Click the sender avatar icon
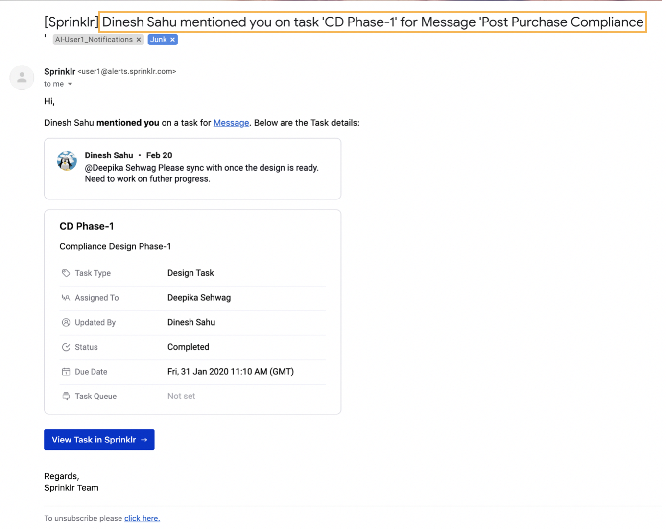The image size is (666, 530). click(22, 78)
